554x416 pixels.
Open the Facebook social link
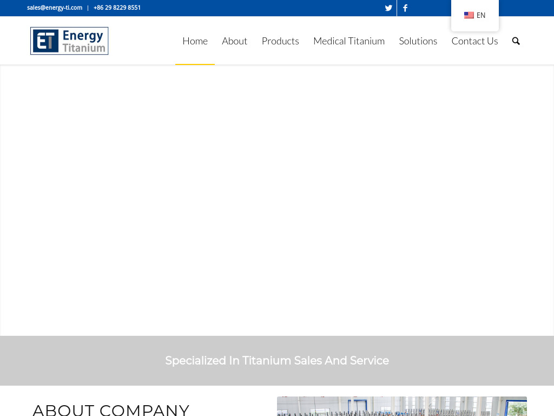coord(405,8)
